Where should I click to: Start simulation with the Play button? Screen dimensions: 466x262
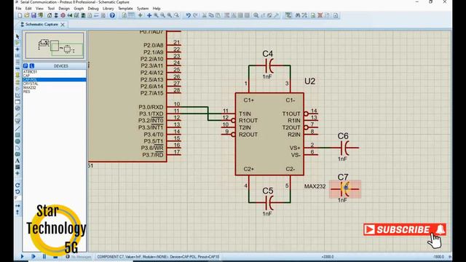tap(23, 256)
